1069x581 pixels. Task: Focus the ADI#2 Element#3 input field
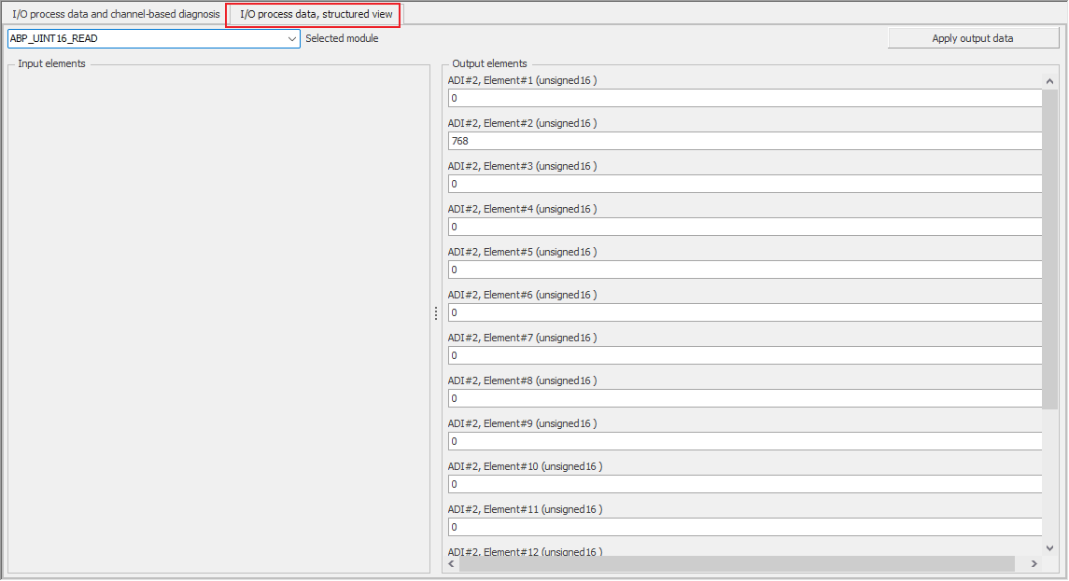tap(744, 184)
